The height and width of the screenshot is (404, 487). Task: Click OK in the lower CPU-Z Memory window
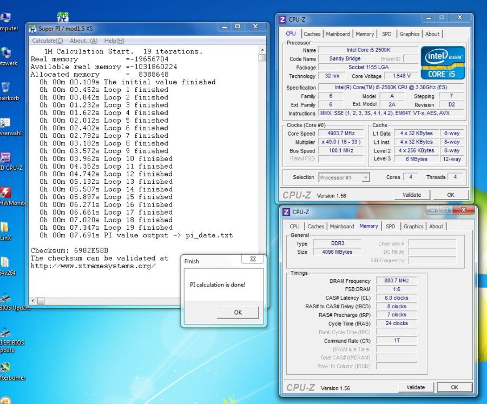click(x=455, y=387)
